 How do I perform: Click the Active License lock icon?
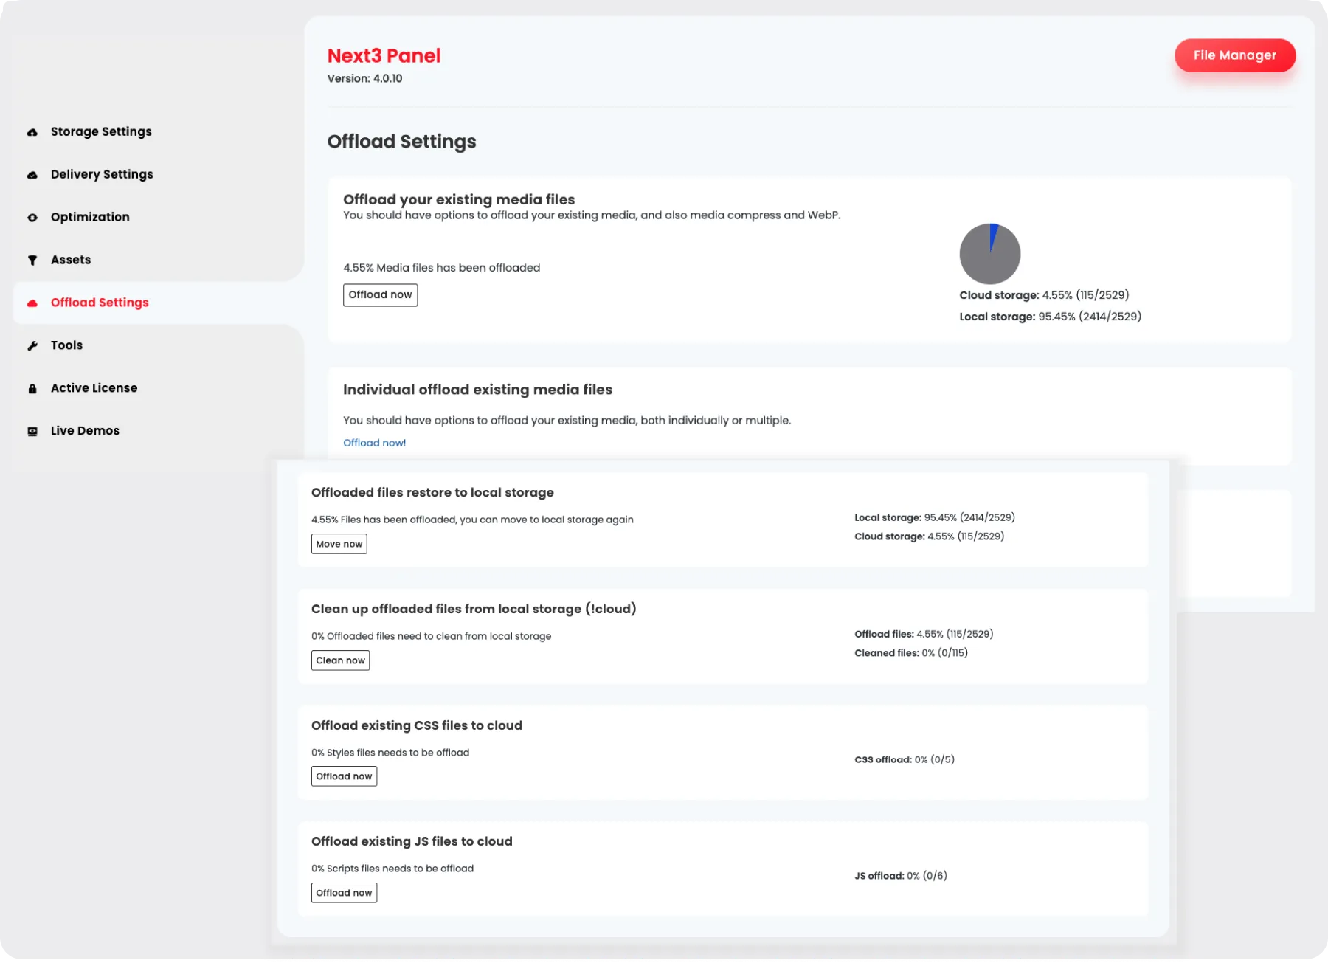click(32, 389)
